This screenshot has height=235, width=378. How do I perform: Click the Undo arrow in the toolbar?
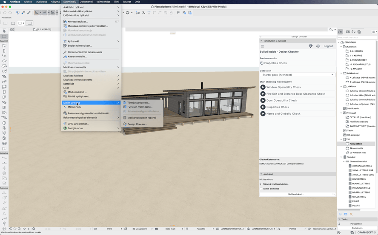5,13
